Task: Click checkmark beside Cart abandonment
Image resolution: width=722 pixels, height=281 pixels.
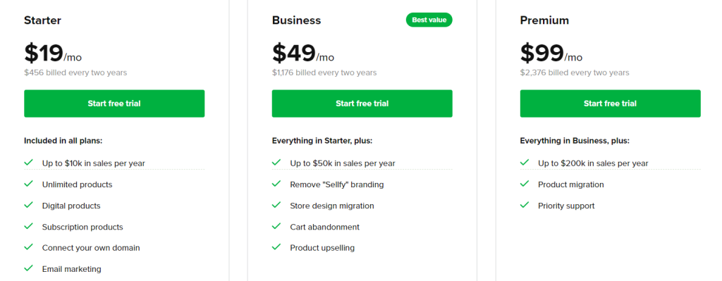Action: click(x=276, y=226)
